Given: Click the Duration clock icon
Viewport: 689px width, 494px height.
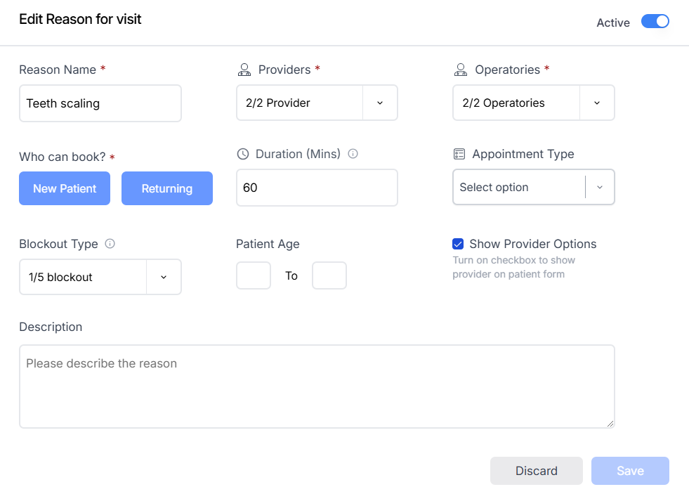Looking at the screenshot, I should [243, 154].
